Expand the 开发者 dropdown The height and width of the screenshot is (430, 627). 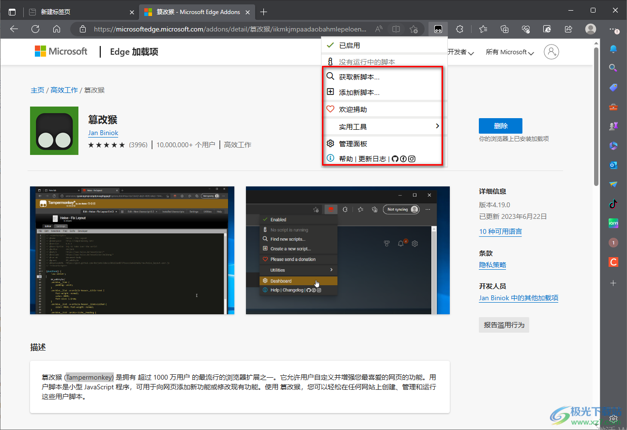tap(460, 52)
